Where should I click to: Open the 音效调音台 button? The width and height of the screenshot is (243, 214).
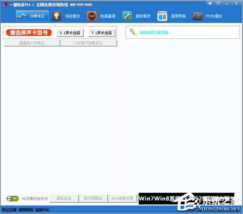point(93,198)
